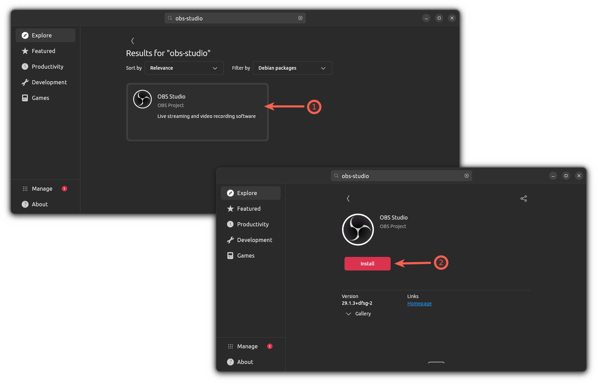Click Development wrench icon in back window
This screenshot has height=384, width=598.
coord(25,82)
